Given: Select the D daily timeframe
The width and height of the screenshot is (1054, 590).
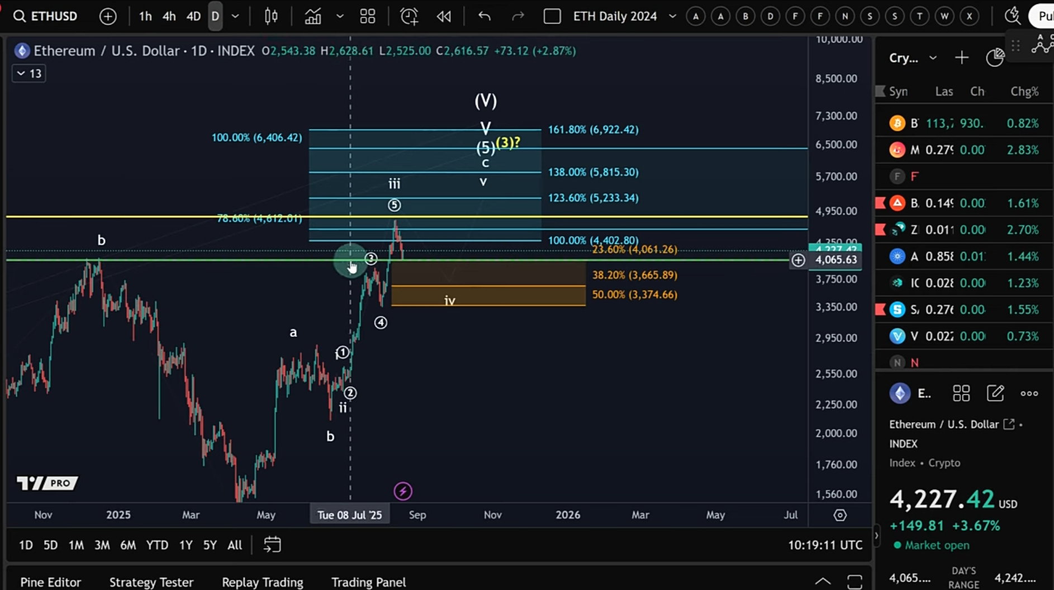Looking at the screenshot, I should [x=215, y=16].
